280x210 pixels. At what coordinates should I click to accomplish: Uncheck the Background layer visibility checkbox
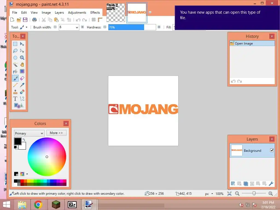tap(272, 150)
